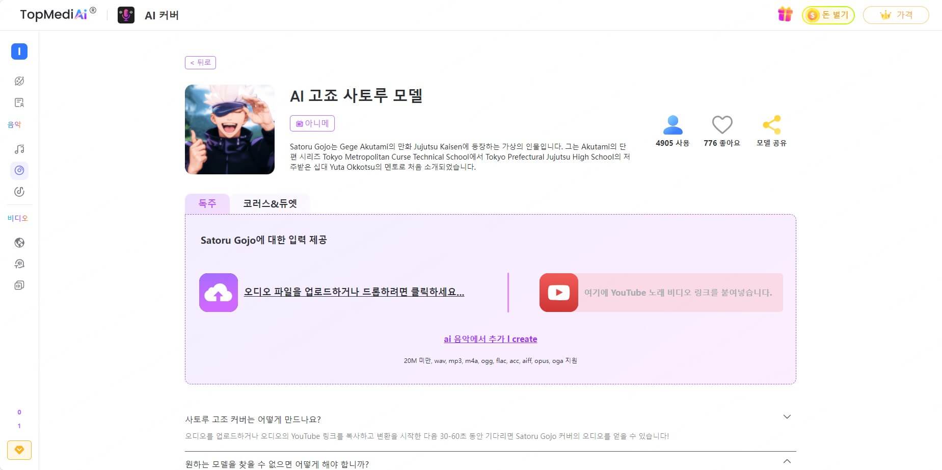The height and width of the screenshot is (470, 942).
Task: Go back with the 뒤로 button
Action: [200, 62]
